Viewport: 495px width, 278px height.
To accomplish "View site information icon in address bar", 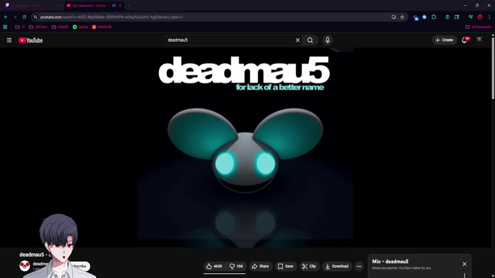I will [35, 17].
